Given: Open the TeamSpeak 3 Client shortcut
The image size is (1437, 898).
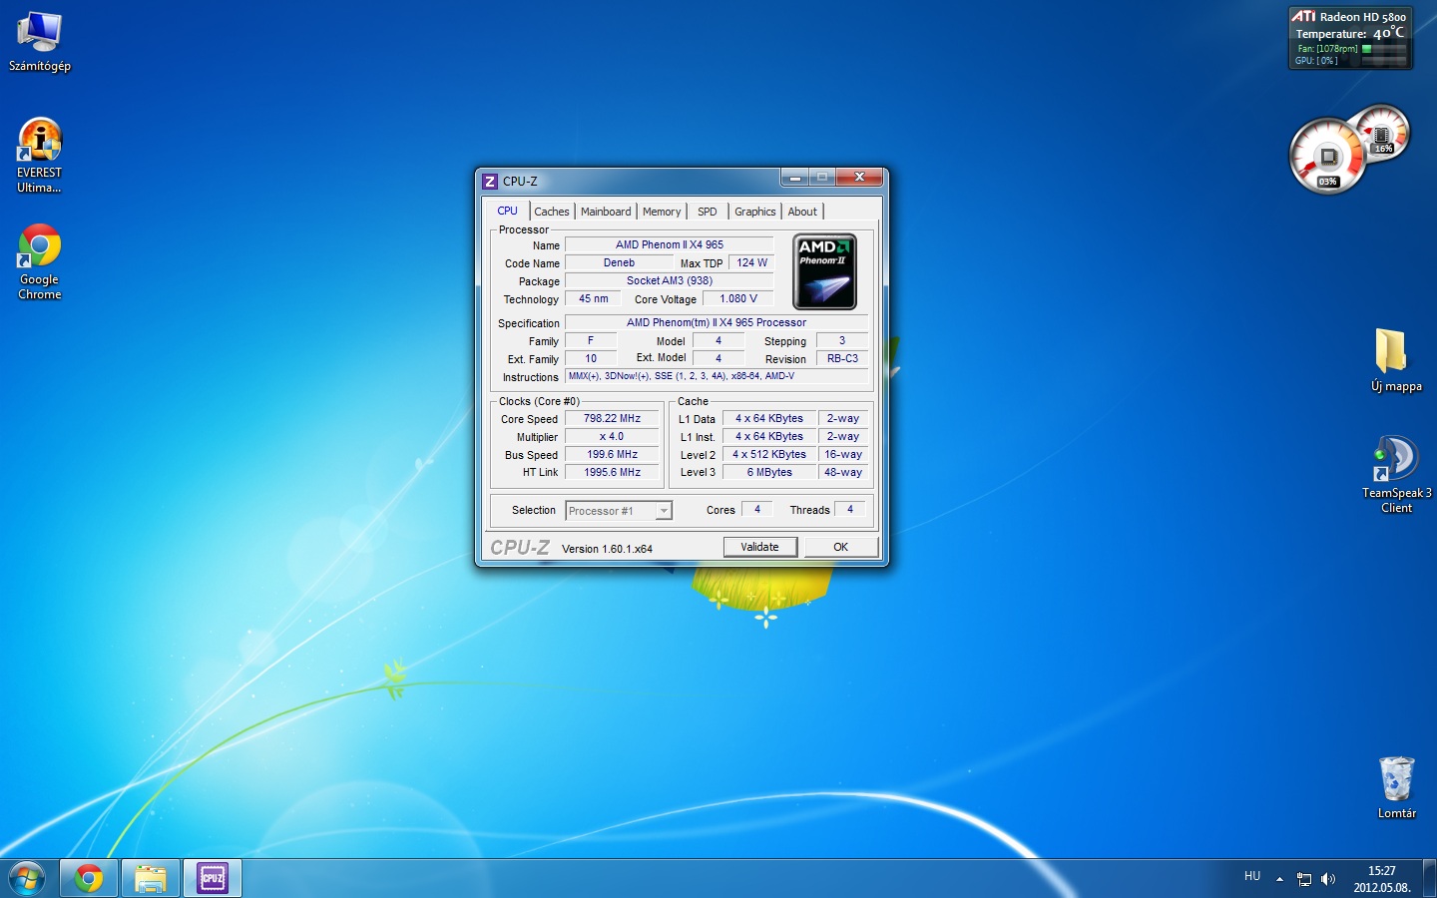Looking at the screenshot, I should [1396, 460].
